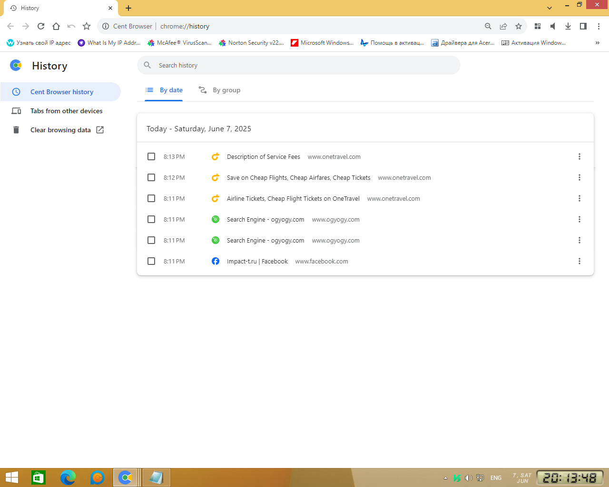Open the zoom magnifier icon in address bar
The height and width of the screenshot is (487, 609).
click(x=488, y=26)
